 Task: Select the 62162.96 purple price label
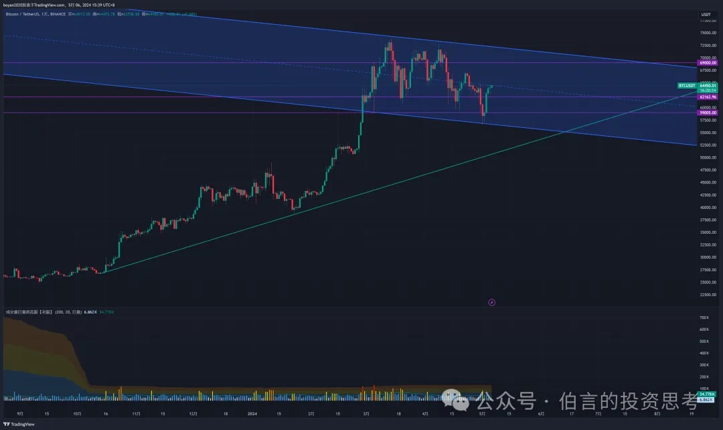[x=708, y=97]
